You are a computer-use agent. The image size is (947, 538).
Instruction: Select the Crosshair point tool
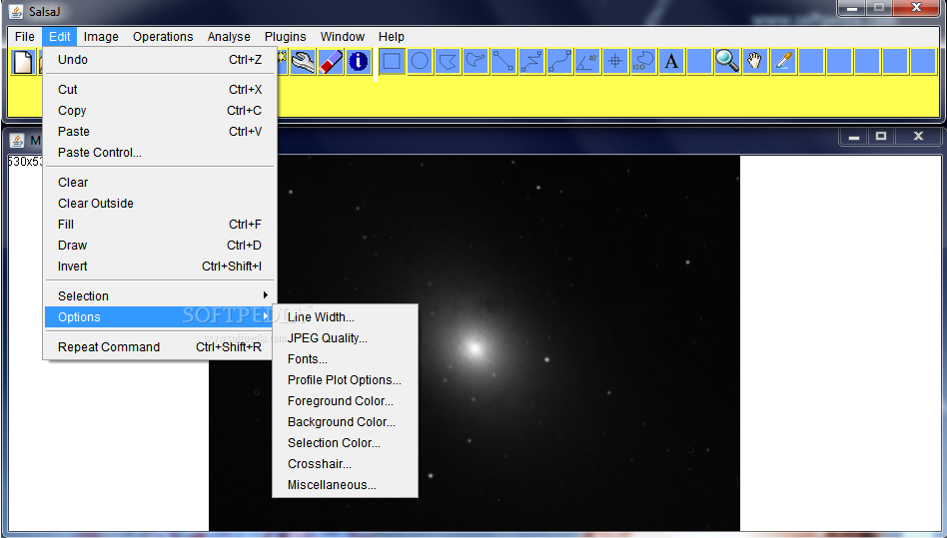point(614,62)
